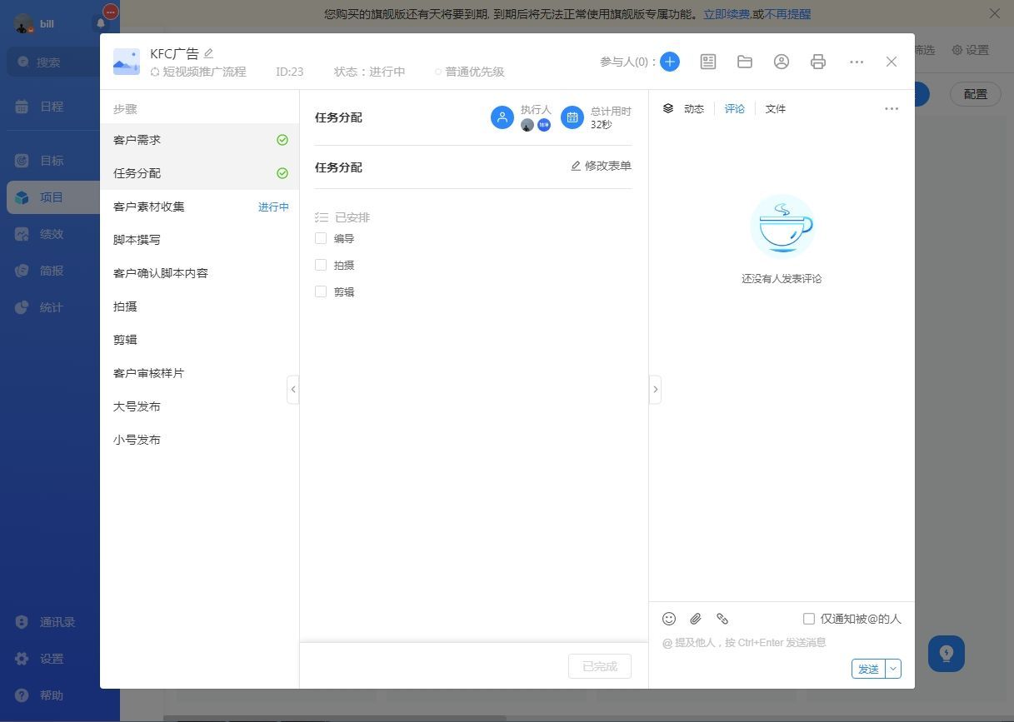Switch to the 动态 tab
Image resolution: width=1014 pixels, height=722 pixels.
pos(693,109)
